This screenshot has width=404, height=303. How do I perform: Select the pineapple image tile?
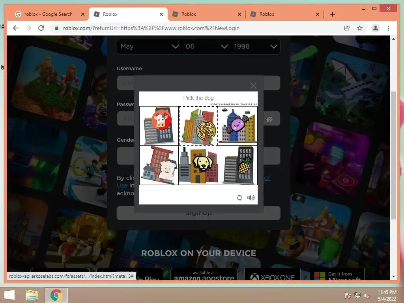(x=238, y=165)
